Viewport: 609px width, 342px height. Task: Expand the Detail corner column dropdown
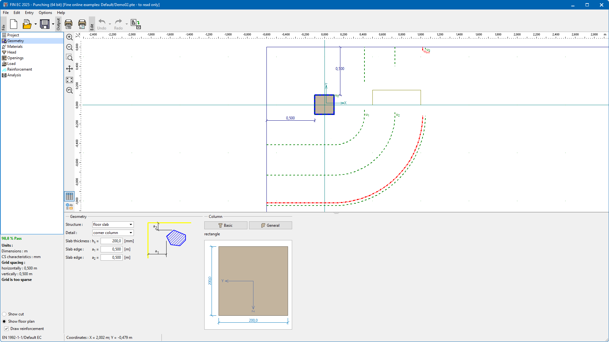[x=113, y=233]
